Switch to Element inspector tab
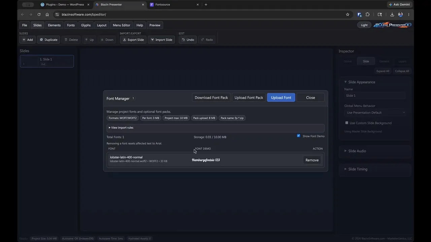This screenshot has width=431, height=242. click(384, 61)
